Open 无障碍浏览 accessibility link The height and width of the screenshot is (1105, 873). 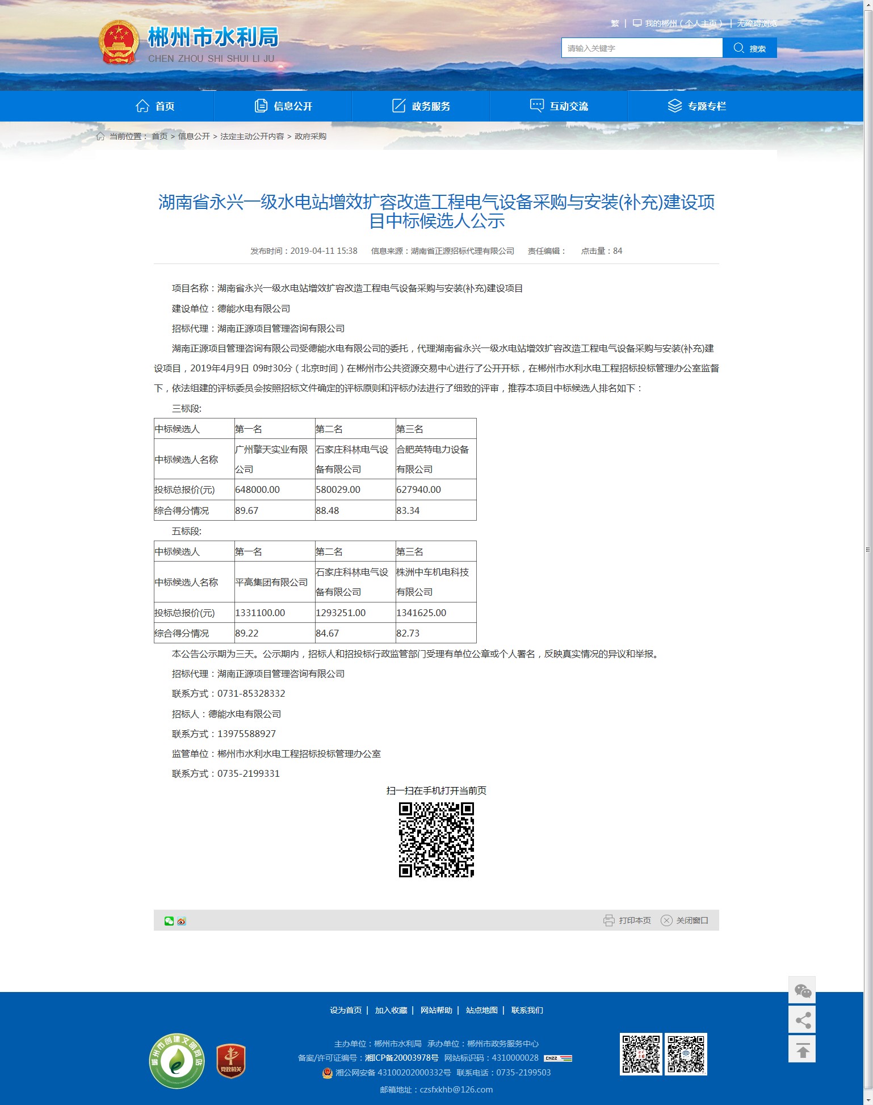pyautogui.click(x=757, y=23)
